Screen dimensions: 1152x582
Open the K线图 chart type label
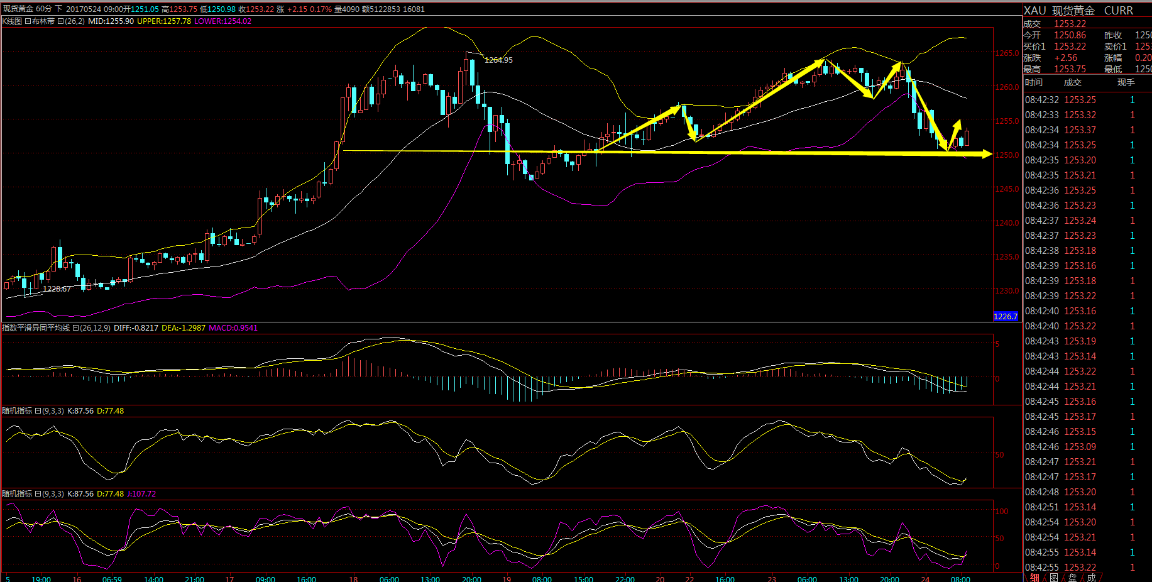[x=12, y=21]
